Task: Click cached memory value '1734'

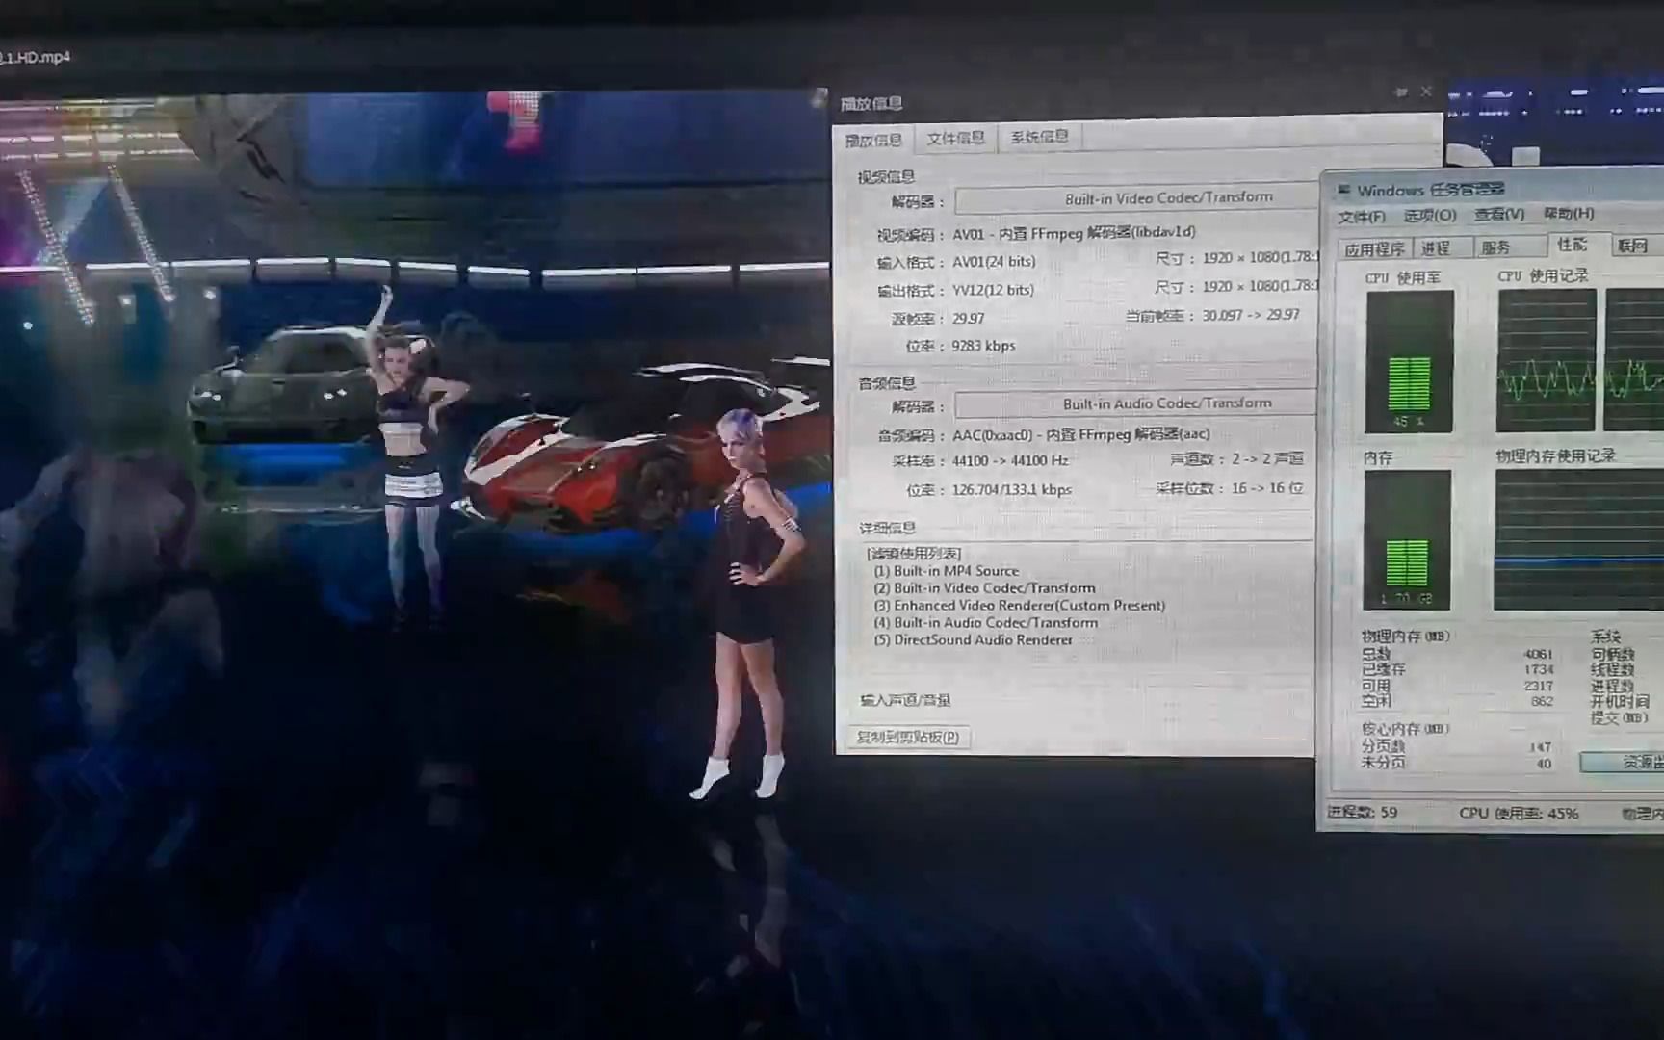Action: [x=1538, y=670]
